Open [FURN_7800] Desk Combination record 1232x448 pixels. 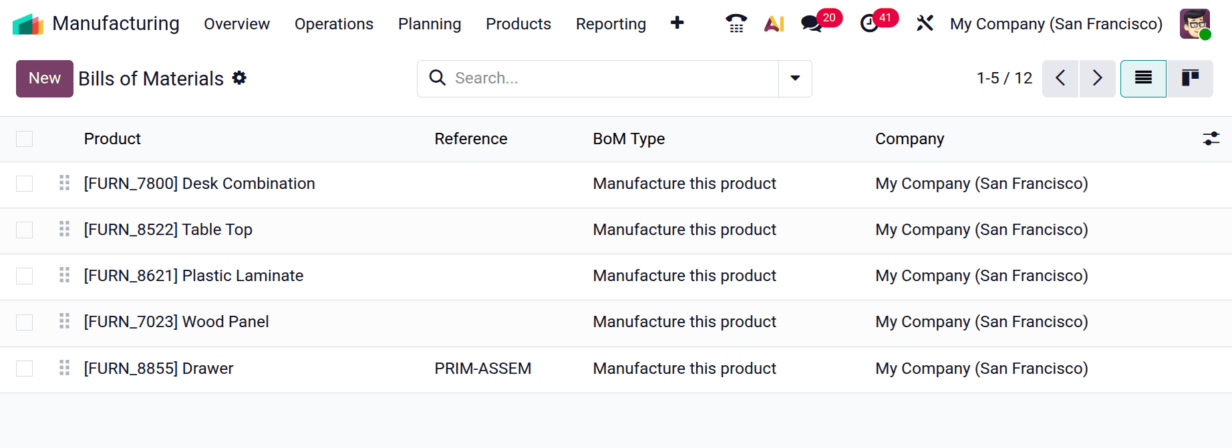click(x=199, y=184)
